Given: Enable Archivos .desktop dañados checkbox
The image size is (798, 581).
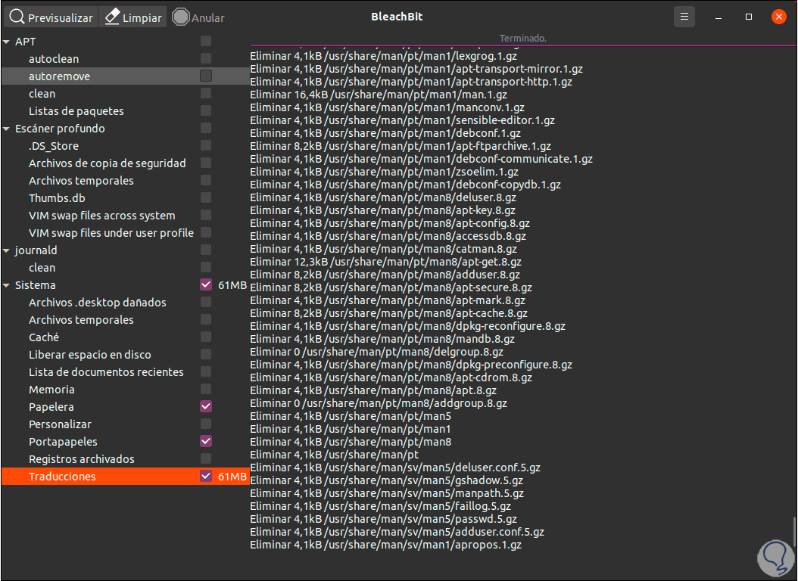Looking at the screenshot, I should [x=206, y=302].
